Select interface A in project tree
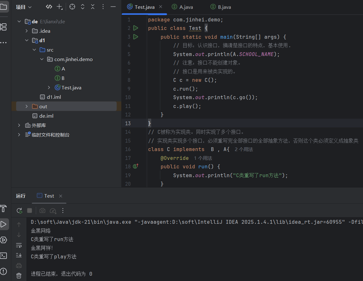This screenshot has height=281, width=363. (x=60, y=69)
